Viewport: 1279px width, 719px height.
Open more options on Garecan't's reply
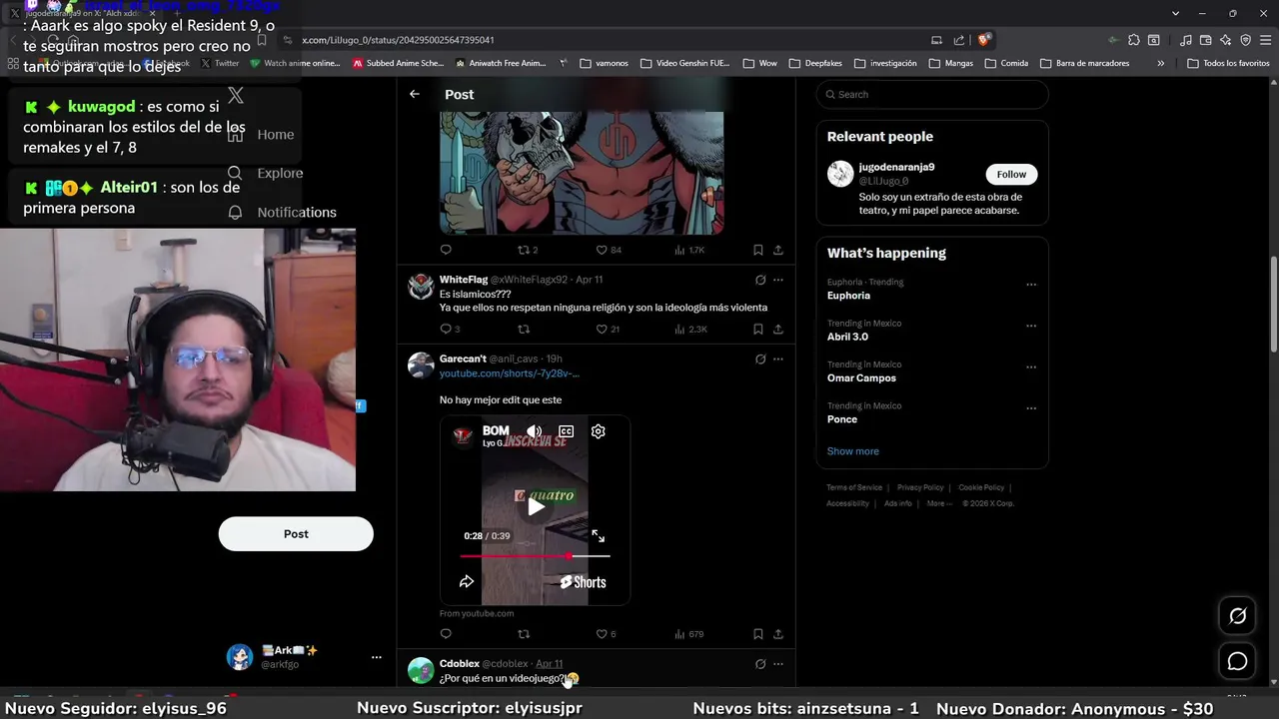(778, 359)
